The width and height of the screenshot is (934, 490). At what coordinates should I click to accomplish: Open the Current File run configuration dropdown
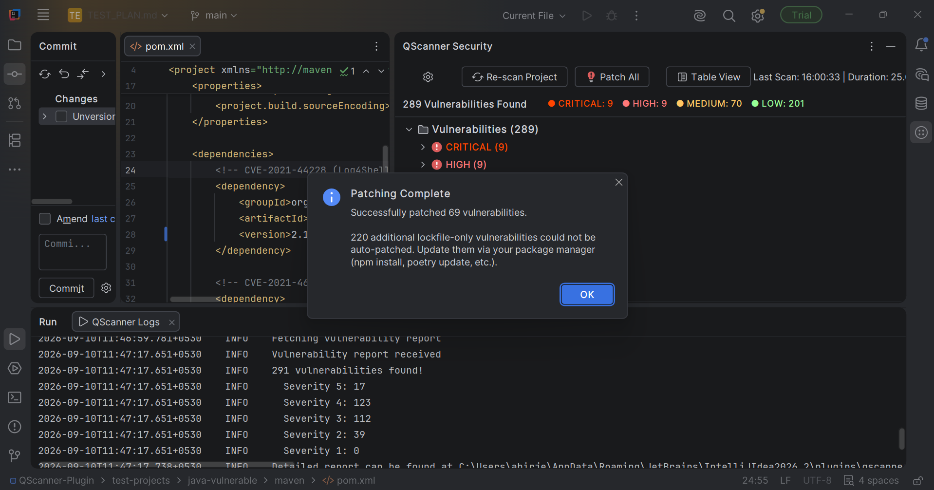tap(534, 16)
